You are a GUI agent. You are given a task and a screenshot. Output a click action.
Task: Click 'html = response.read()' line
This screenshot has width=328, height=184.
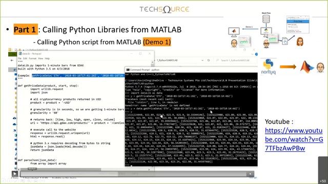click(x=48, y=136)
